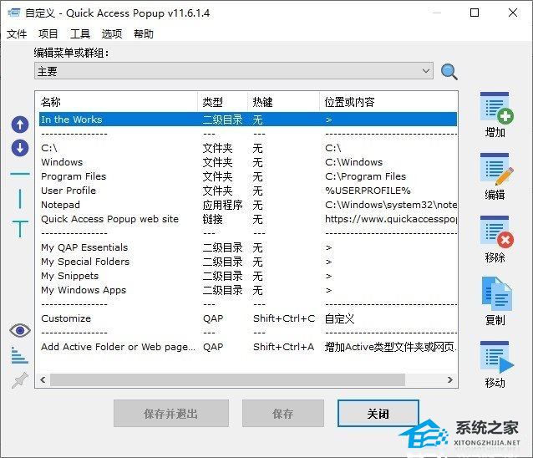This screenshot has width=533, height=458.
Task: Click the 增加 (Add) favorite icon
Action: click(495, 109)
